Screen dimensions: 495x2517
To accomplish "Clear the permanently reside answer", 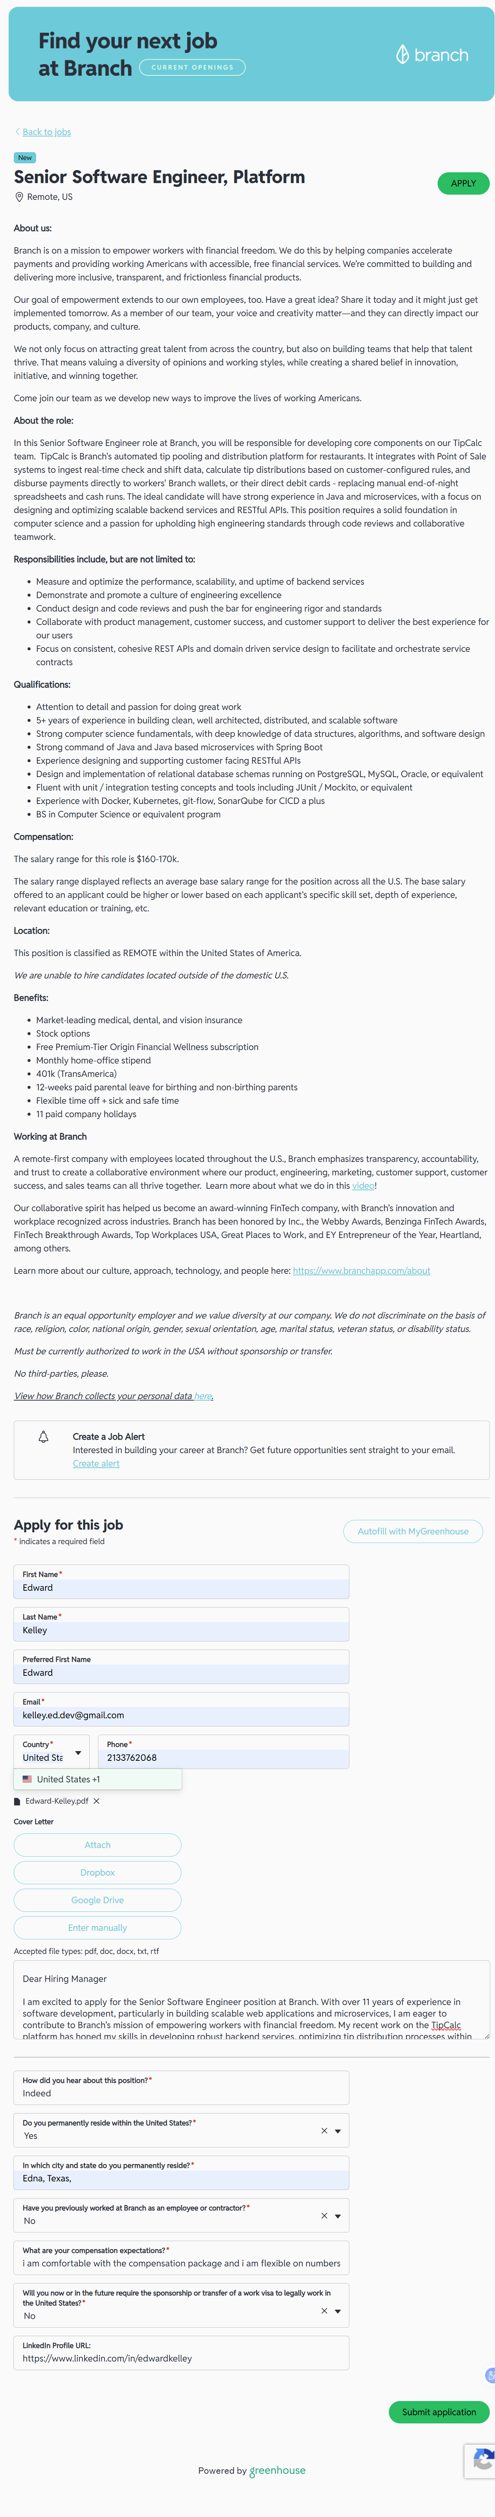I will 324,2130.
